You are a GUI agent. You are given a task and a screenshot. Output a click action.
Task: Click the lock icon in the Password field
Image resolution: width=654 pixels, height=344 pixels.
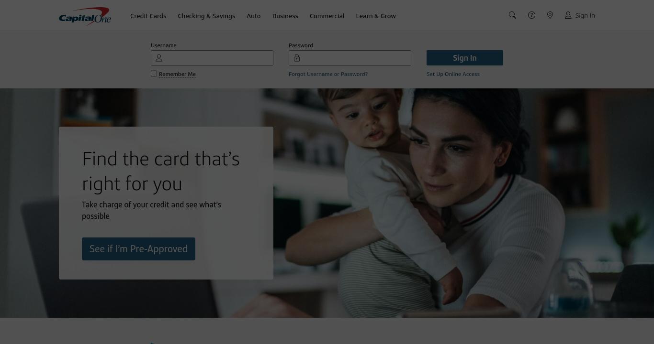click(x=297, y=58)
